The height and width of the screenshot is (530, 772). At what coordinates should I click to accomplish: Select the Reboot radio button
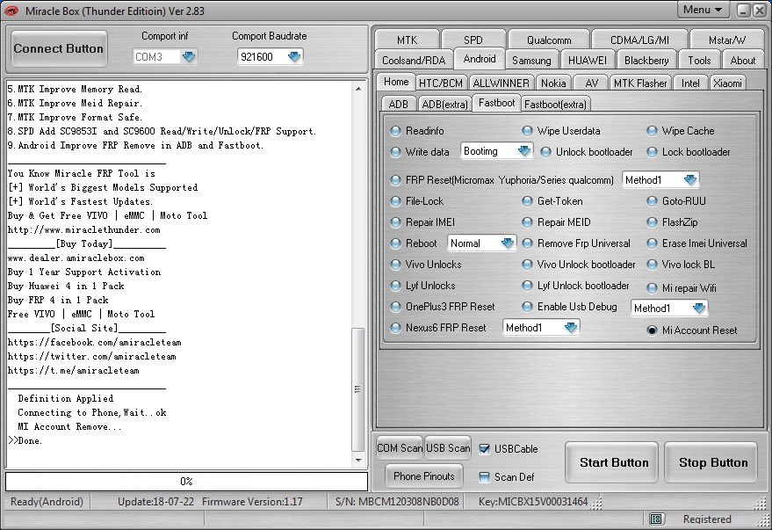(395, 243)
